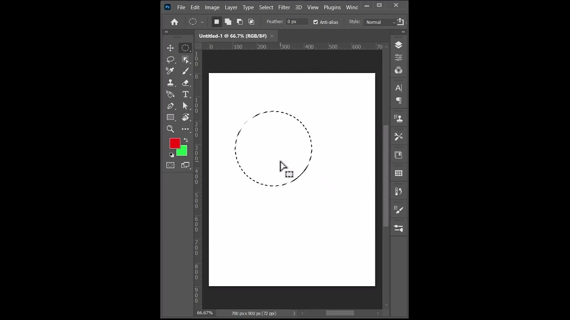
Task: Collapse the tools panel with double-arrow
Action: coord(166,32)
